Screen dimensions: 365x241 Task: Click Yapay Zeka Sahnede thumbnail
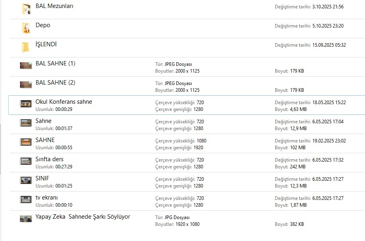point(26,219)
